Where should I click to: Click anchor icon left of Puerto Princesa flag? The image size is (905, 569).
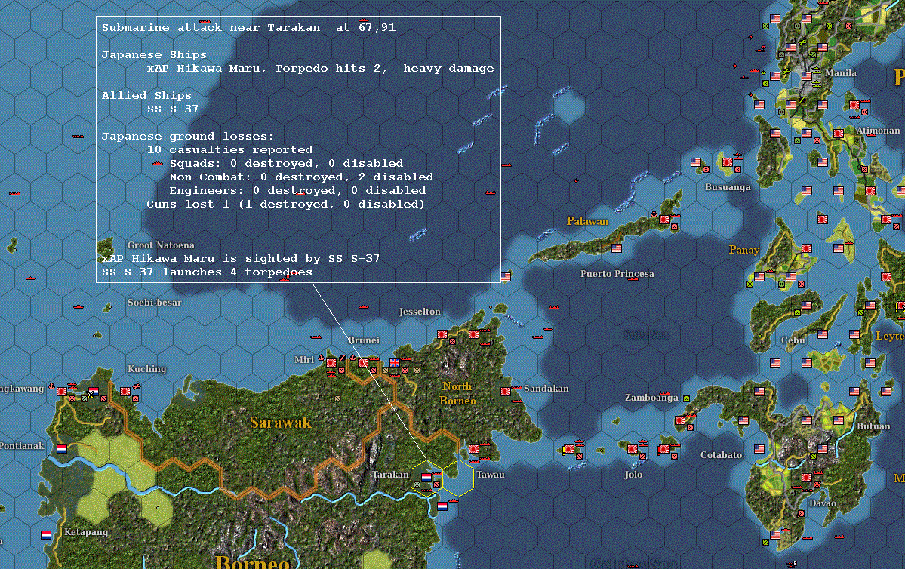click(x=654, y=214)
